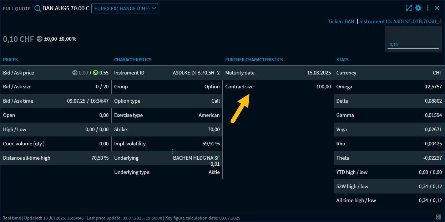Click the grey bid price arrow icon

pyautogui.click(x=75, y=73)
